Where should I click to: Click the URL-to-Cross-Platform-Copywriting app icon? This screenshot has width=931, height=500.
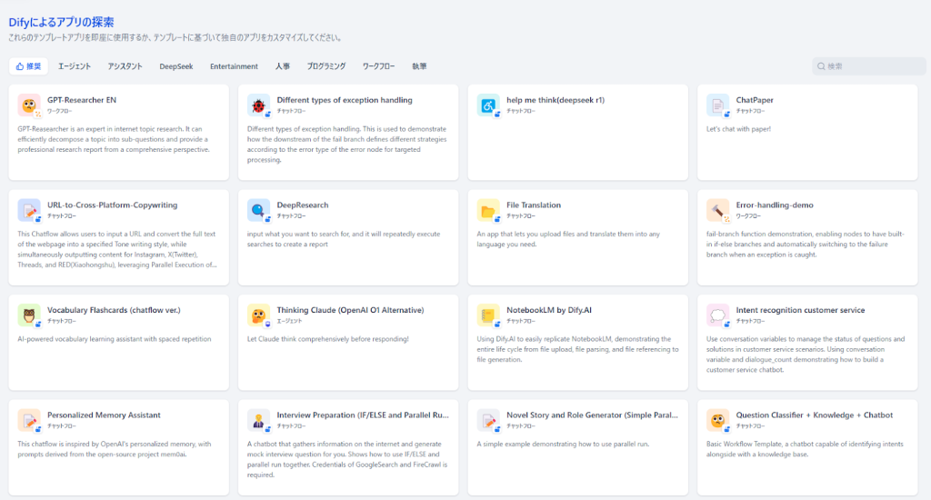coord(28,210)
